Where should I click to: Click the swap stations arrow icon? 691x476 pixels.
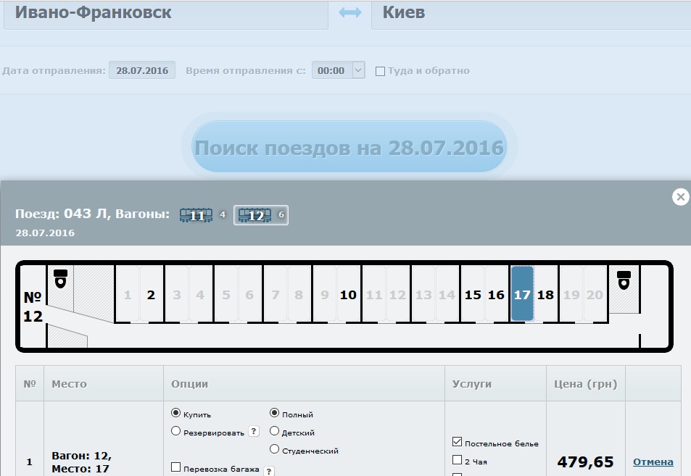[x=350, y=13]
